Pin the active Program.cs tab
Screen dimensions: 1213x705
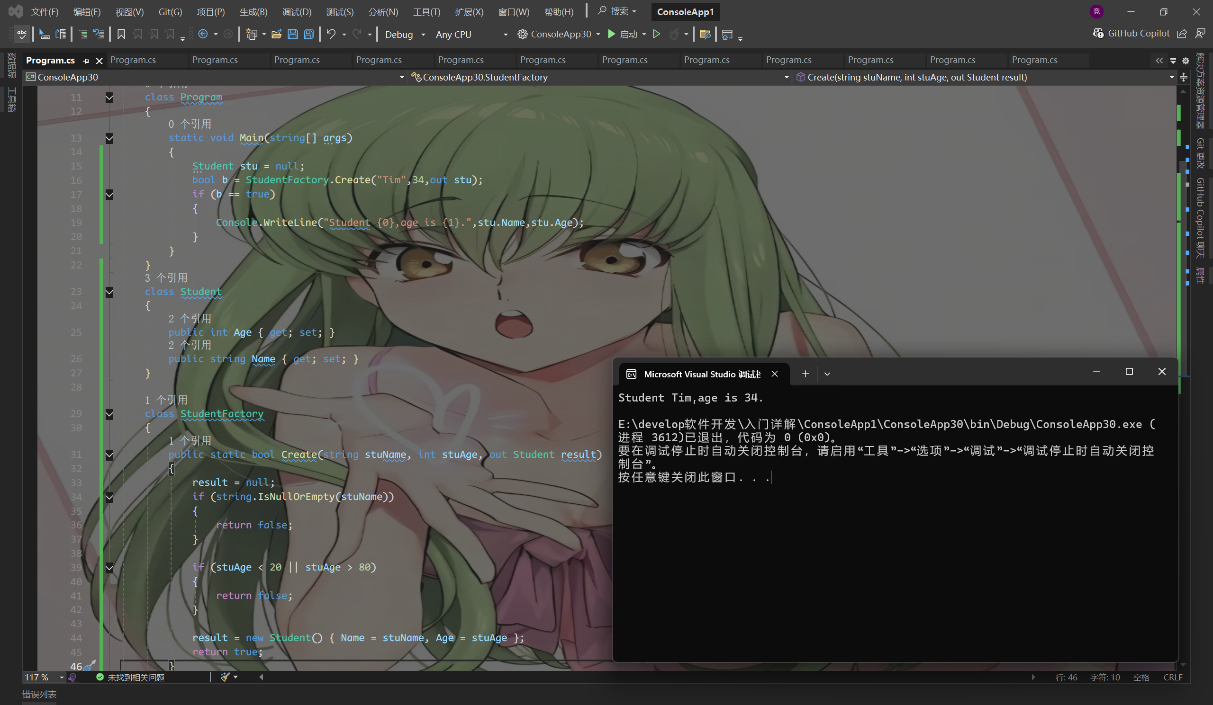[x=86, y=61]
